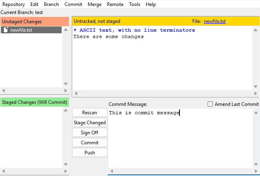Select newfile.txt in Unstaged Changes list
This screenshot has height=176, width=260.
(x=31, y=30)
